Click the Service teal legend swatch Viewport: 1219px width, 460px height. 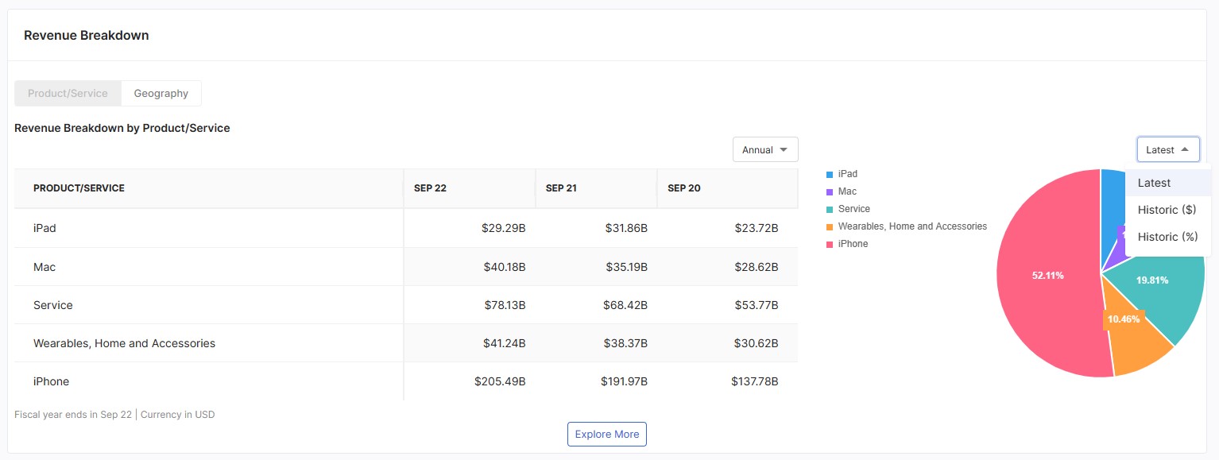coord(830,209)
